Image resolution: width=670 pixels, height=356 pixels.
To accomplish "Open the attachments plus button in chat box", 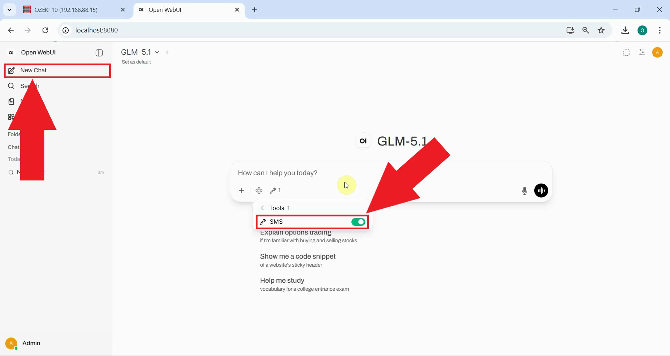I will coord(241,190).
